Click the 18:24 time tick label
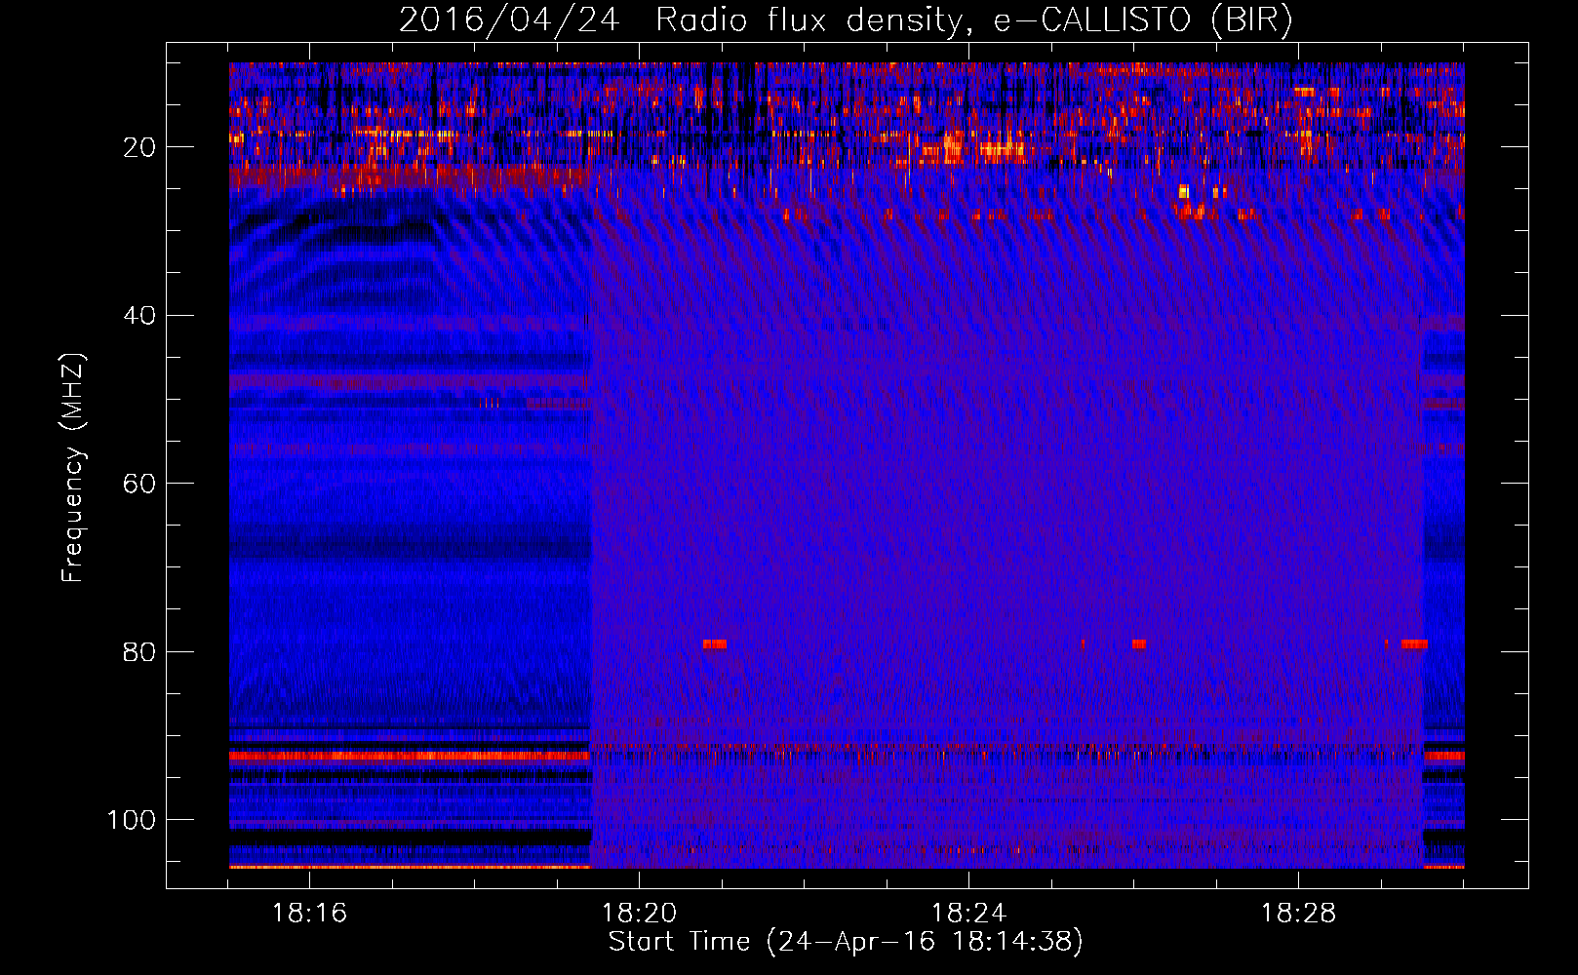1578x975 pixels. (x=968, y=914)
